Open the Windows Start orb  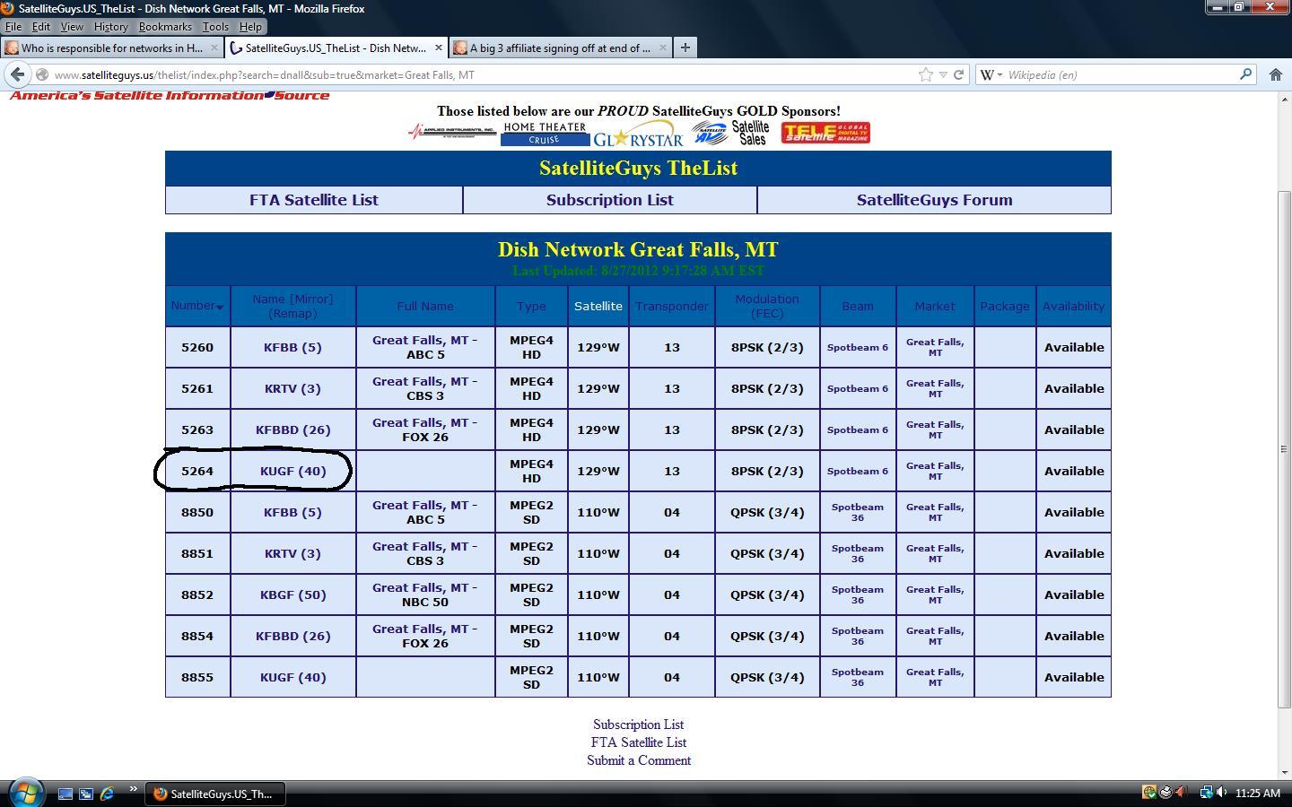(24, 792)
